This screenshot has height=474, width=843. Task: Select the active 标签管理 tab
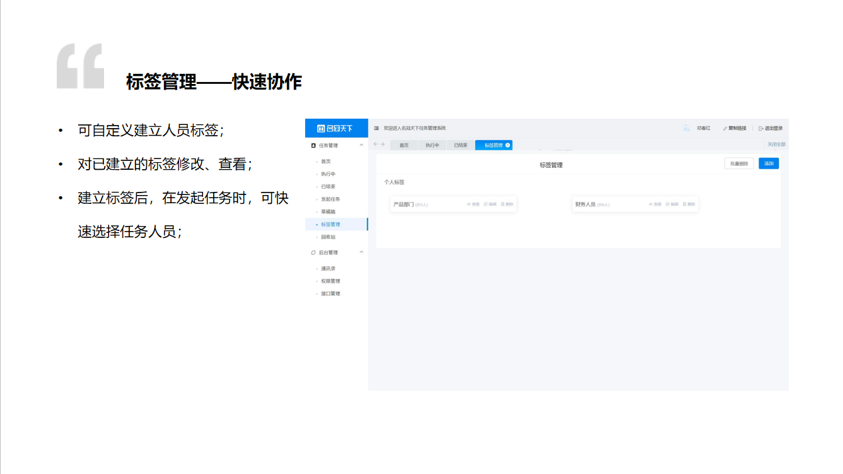[x=494, y=145]
